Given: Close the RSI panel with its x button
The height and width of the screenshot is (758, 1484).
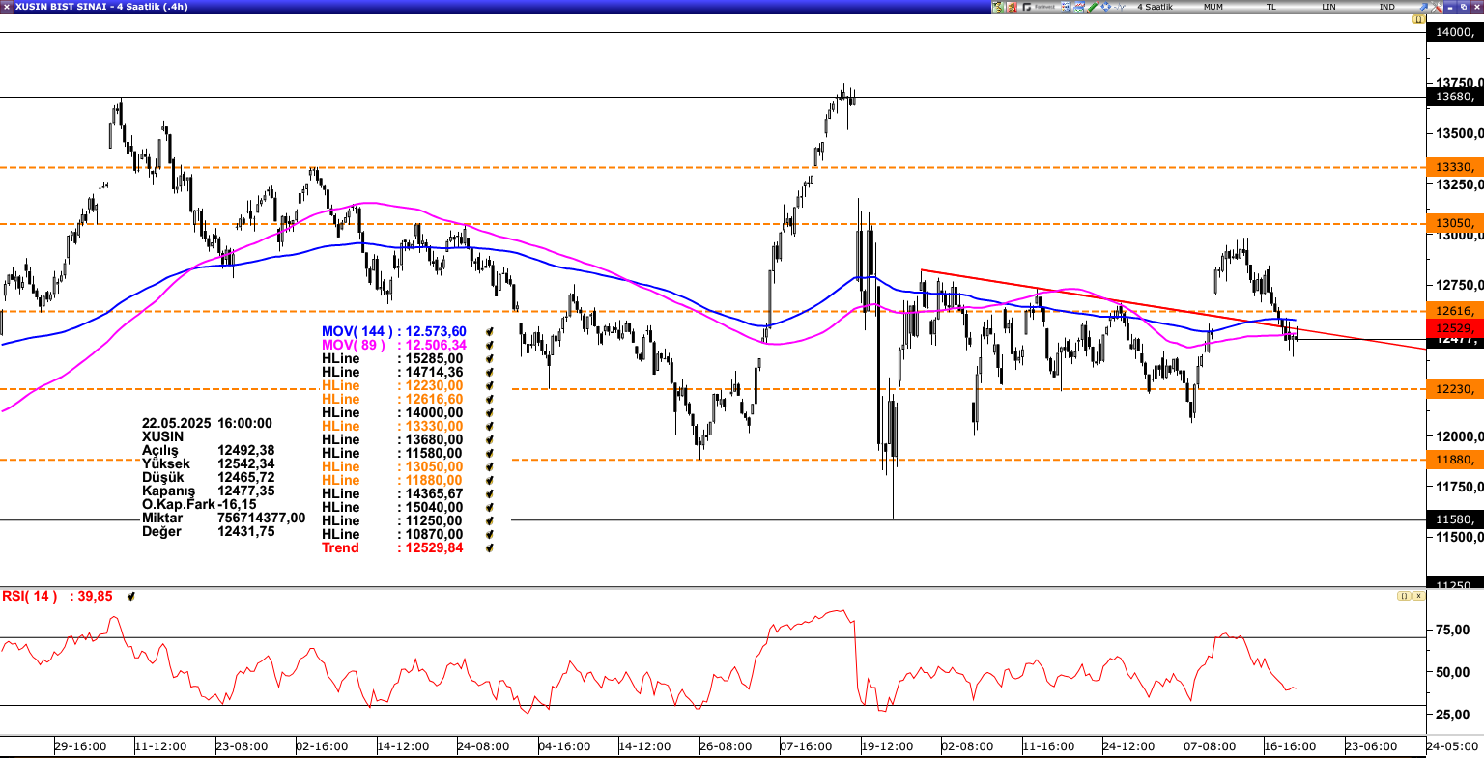Looking at the screenshot, I should click(1417, 596).
